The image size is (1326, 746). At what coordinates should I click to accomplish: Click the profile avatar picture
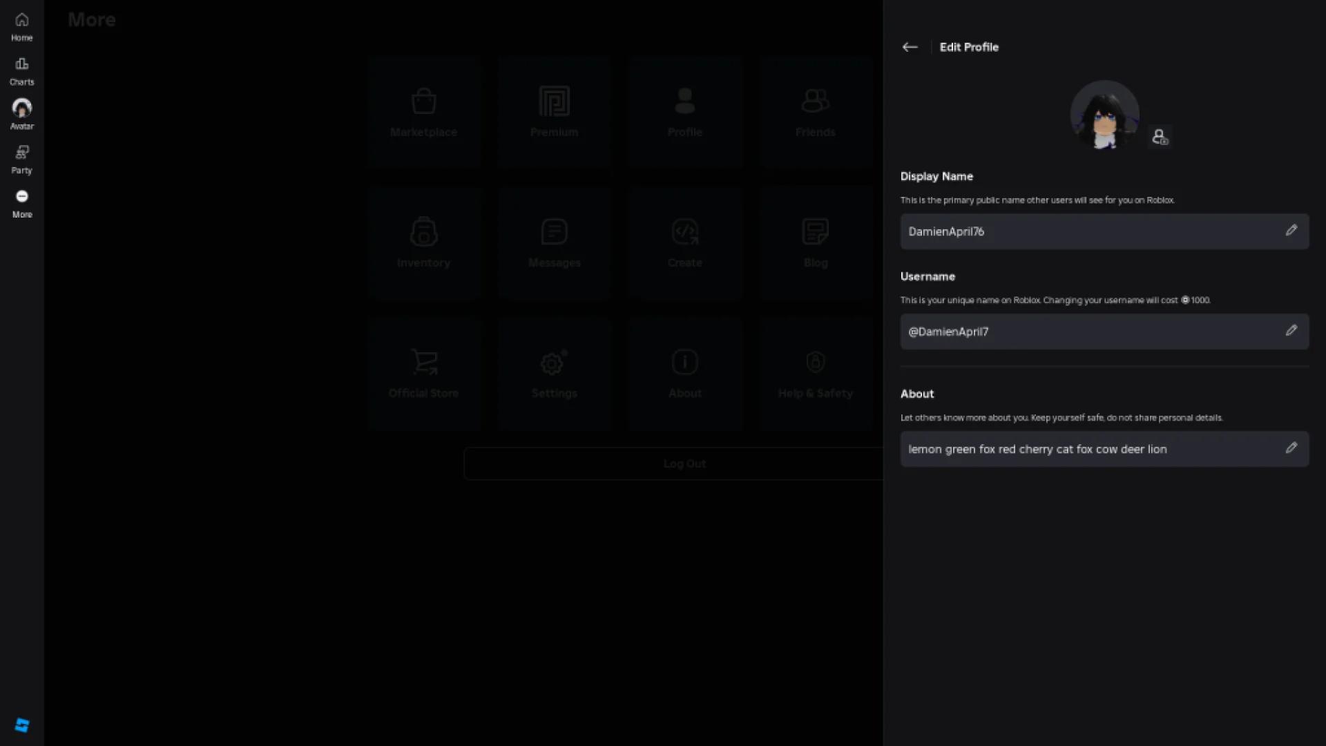tap(1104, 115)
